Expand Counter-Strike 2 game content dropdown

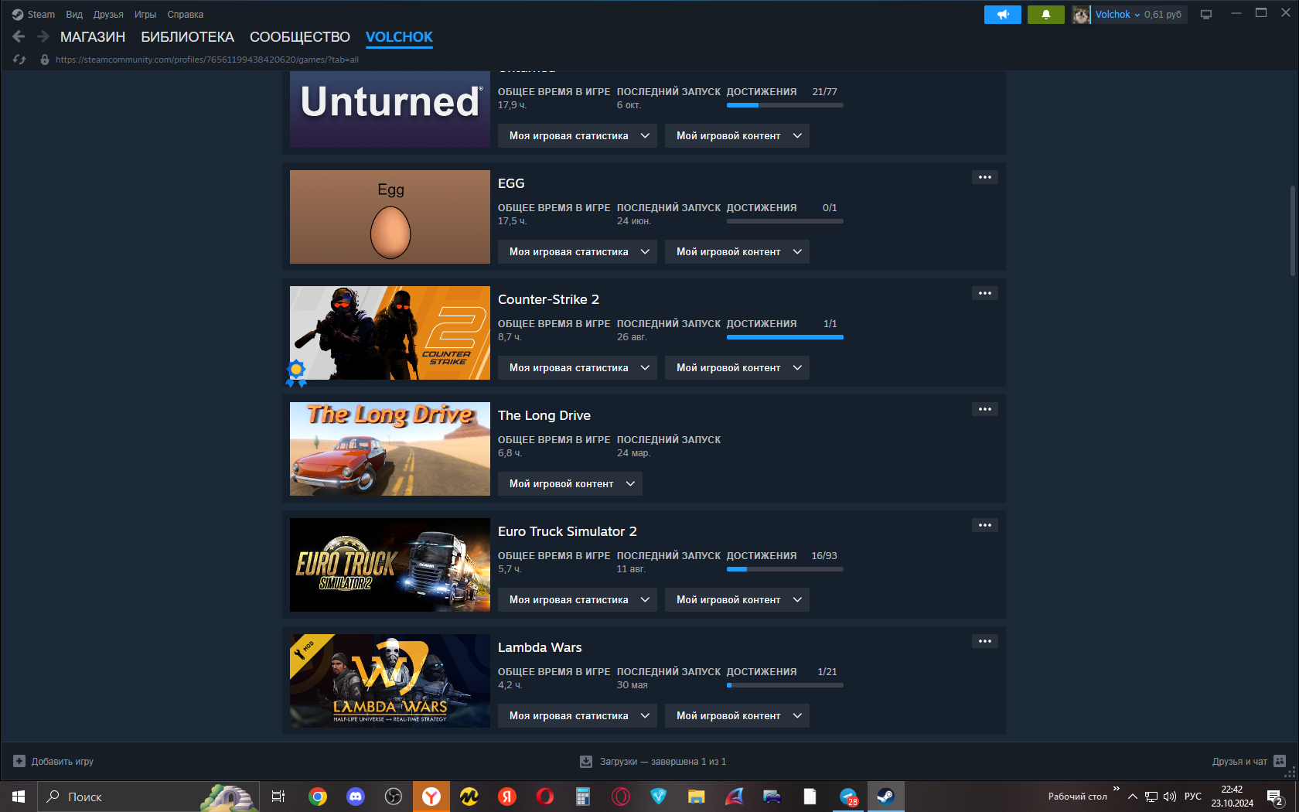coord(737,368)
